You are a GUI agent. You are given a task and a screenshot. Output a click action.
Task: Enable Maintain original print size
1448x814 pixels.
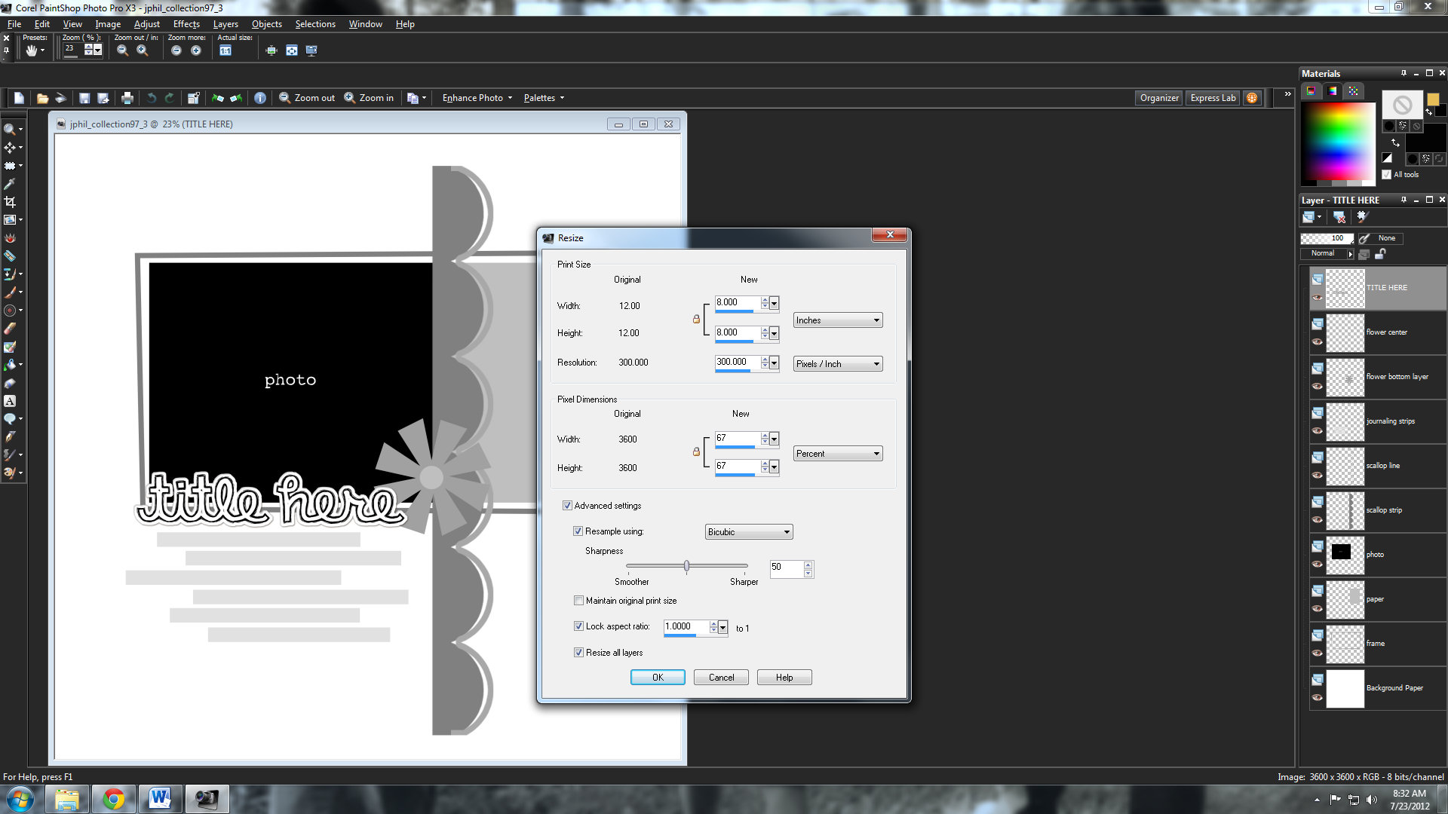point(578,601)
